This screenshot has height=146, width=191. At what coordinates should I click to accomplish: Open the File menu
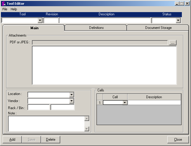[5, 9]
